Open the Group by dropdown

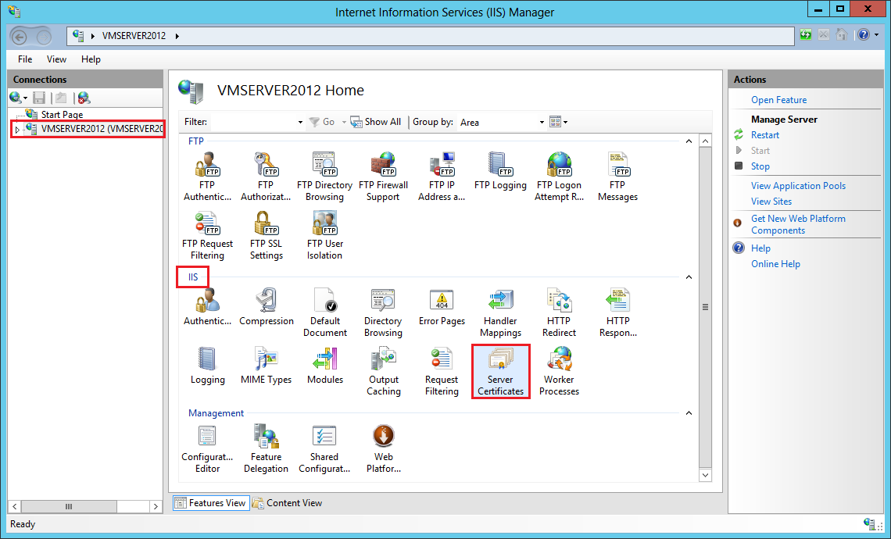point(542,123)
